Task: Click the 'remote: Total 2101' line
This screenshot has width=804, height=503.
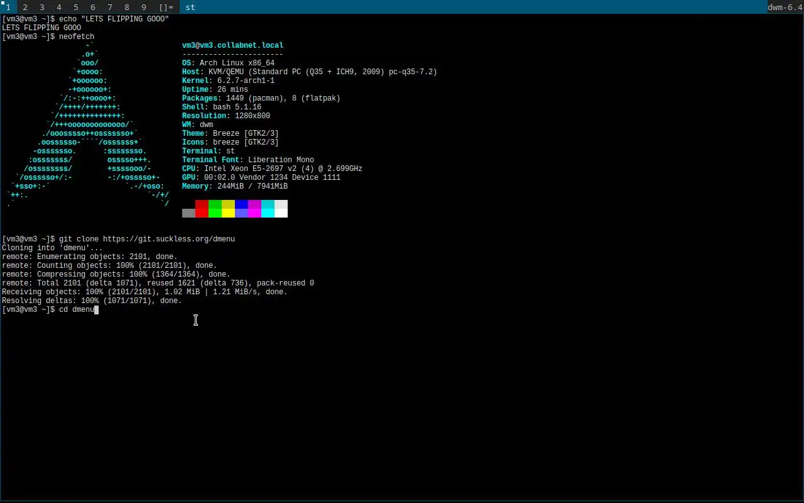Action: point(158,283)
